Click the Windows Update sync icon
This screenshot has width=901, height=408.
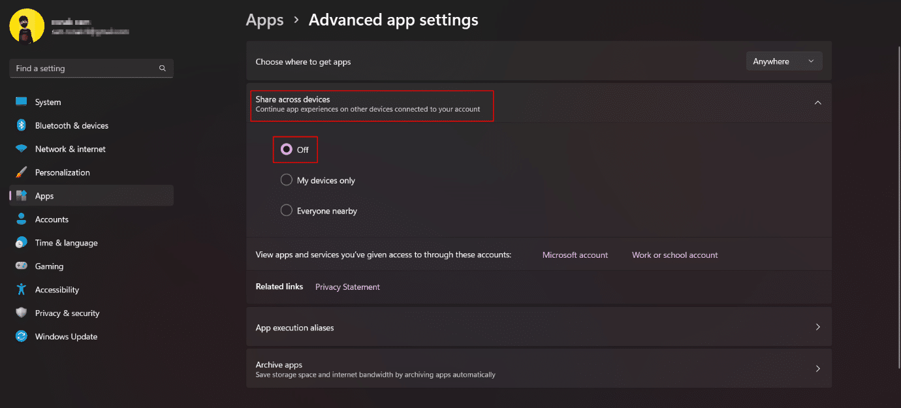[22, 336]
